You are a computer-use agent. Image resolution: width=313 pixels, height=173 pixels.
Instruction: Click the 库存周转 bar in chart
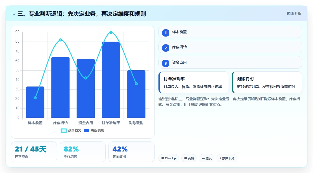pyautogui.click(x=60, y=87)
